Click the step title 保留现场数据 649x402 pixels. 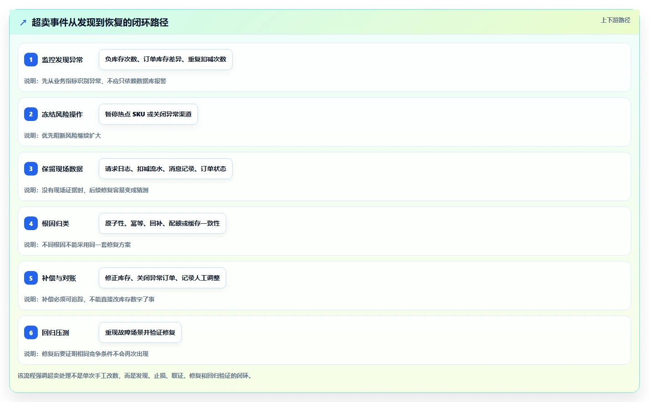tap(62, 169)
